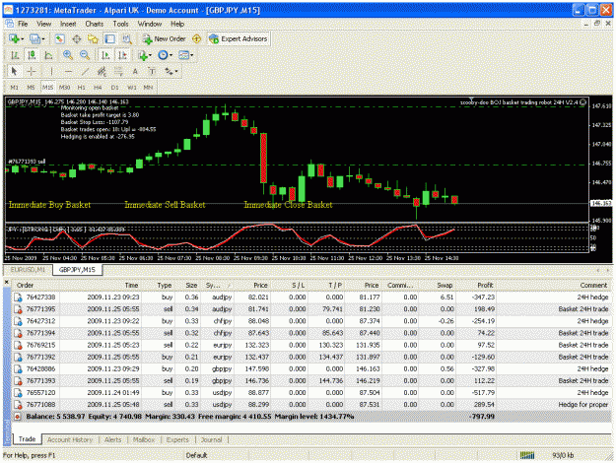Click the order icon for 76771088

pyautogui.click(x=18, y=405)
